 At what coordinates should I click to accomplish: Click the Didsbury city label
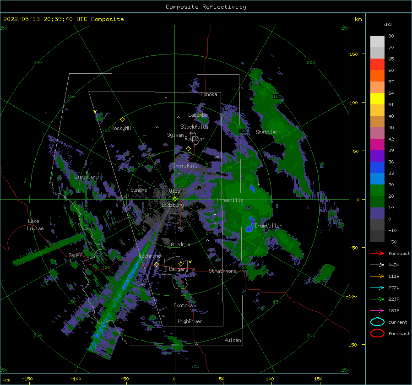[173, 205]
